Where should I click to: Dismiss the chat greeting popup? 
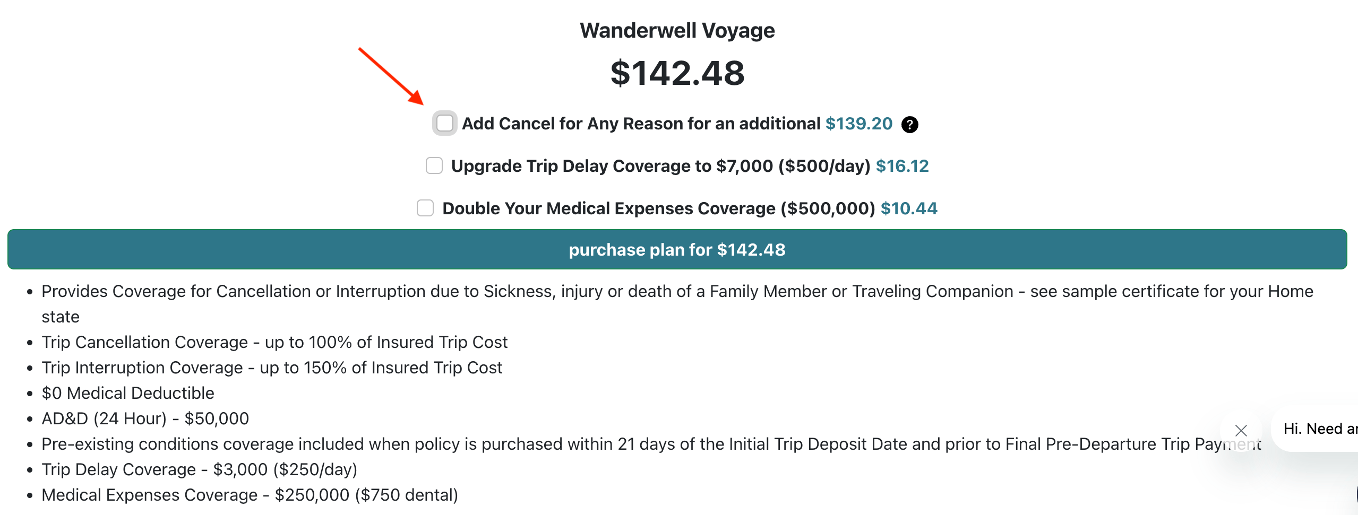(x=1242, y=430)
